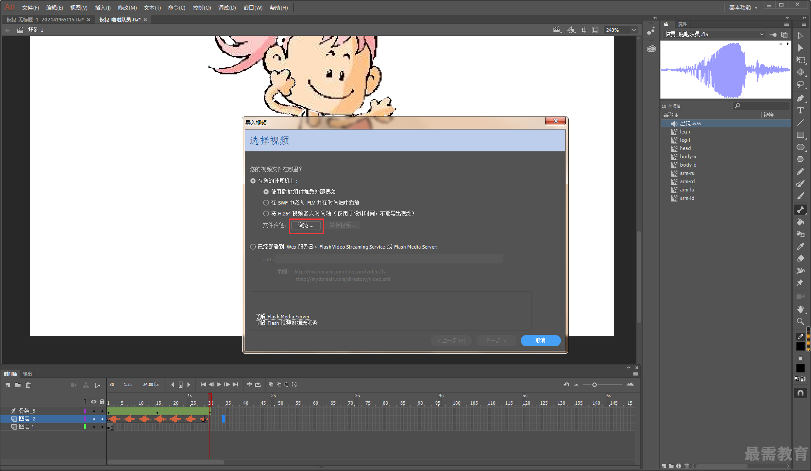The image size is (811, 471).
Task: Click the 取消 cancel button
Action: pos(540,340)
